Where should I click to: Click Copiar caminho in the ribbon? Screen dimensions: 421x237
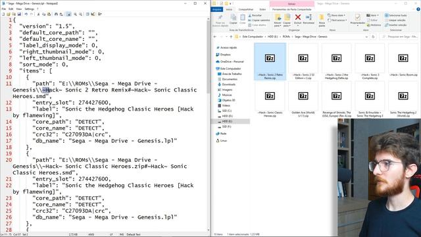[x=259, y=20]
